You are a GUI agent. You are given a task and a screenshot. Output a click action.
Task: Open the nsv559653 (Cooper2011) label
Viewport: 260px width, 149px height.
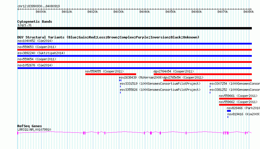coord(37,47)
